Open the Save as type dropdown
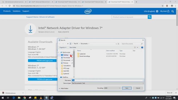Screen dimensions: 178x100 point(108,83)
